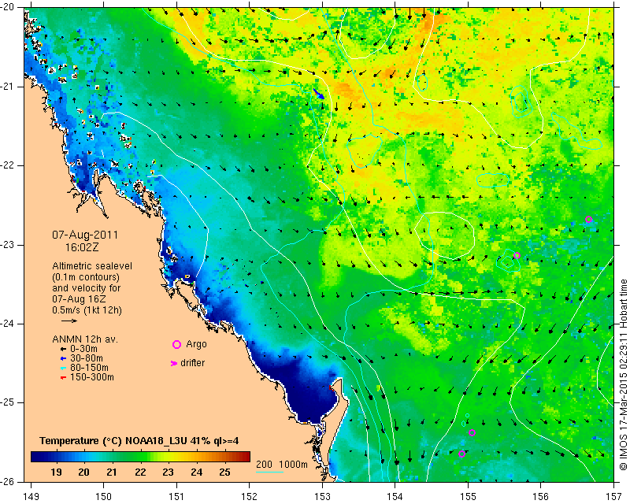Viewport: 630px width, 504px height.
Task: Click the date label 07-Aug-2011
Action: (x=85, y=235)
